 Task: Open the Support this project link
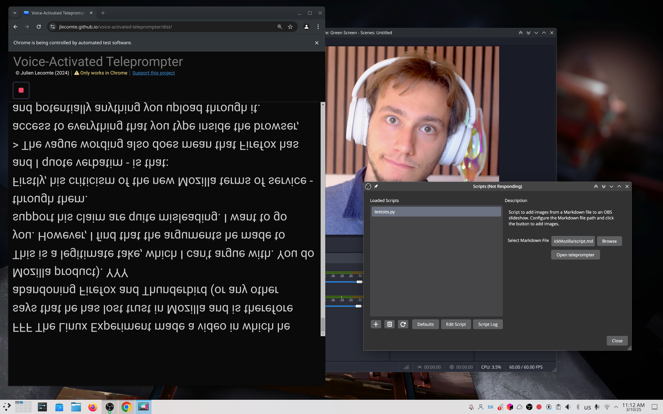tap(153, 73)
